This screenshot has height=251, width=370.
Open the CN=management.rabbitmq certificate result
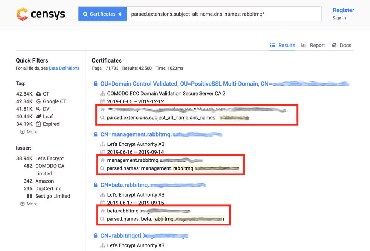(161, 135)
